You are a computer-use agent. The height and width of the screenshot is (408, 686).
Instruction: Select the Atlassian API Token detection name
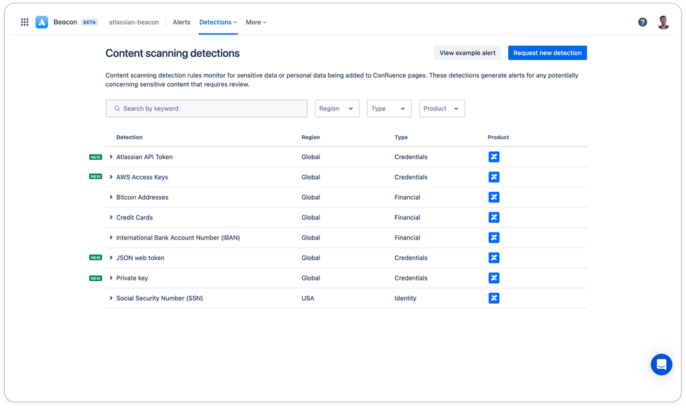[x=144, y=157]
